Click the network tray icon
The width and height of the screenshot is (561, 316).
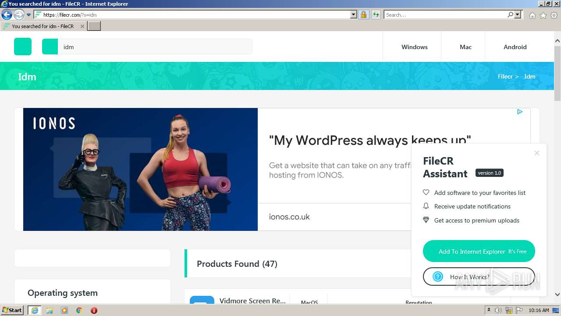(x=508, y=310)
